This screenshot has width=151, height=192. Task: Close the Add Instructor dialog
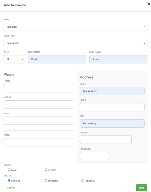click(x=149, y=4)
